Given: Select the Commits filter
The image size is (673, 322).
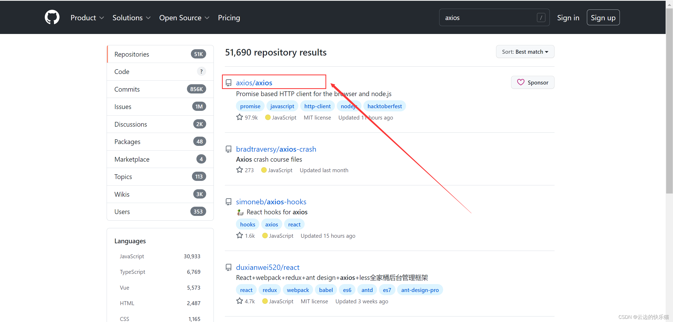Looking at the screenshot, I should pyautogui.click(x=160, y=89).
